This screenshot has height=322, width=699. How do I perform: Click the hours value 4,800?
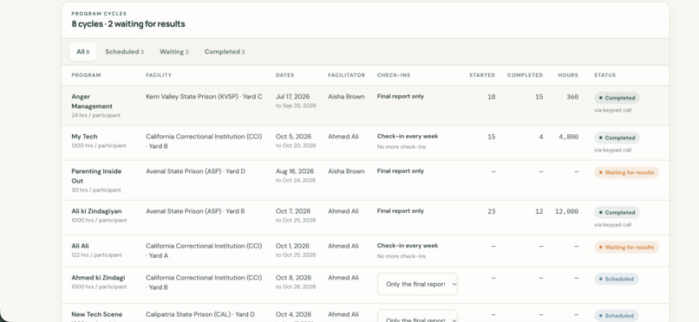click(568, 137)
